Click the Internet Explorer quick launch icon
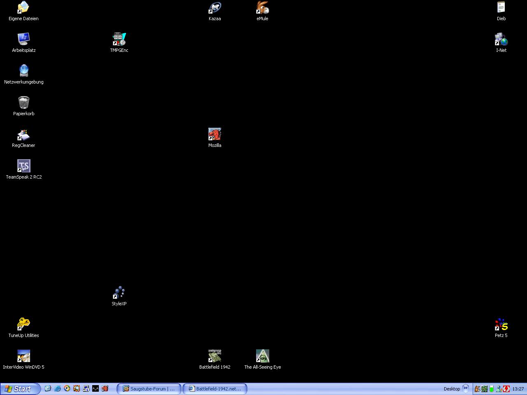Image resolution: width=527 pixels, height=395 pixels. click(x=58, y=388)
